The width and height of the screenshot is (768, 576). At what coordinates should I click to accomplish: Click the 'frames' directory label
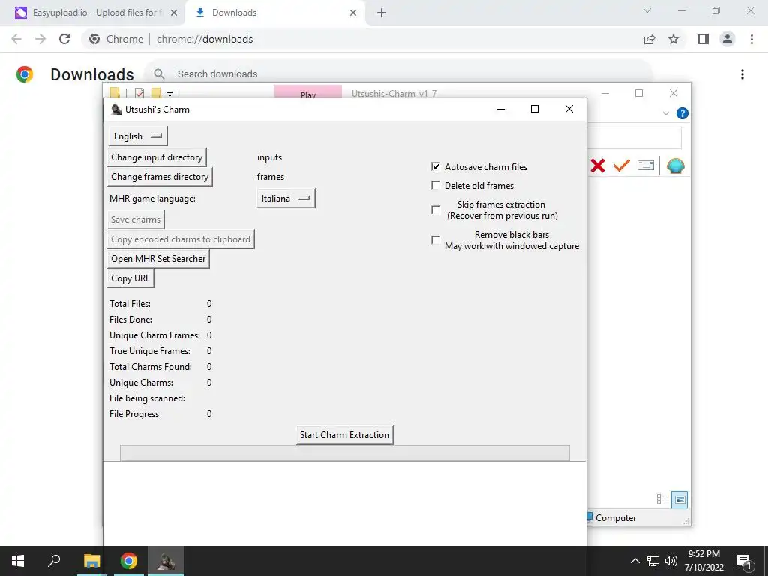(x=270, y=177)
